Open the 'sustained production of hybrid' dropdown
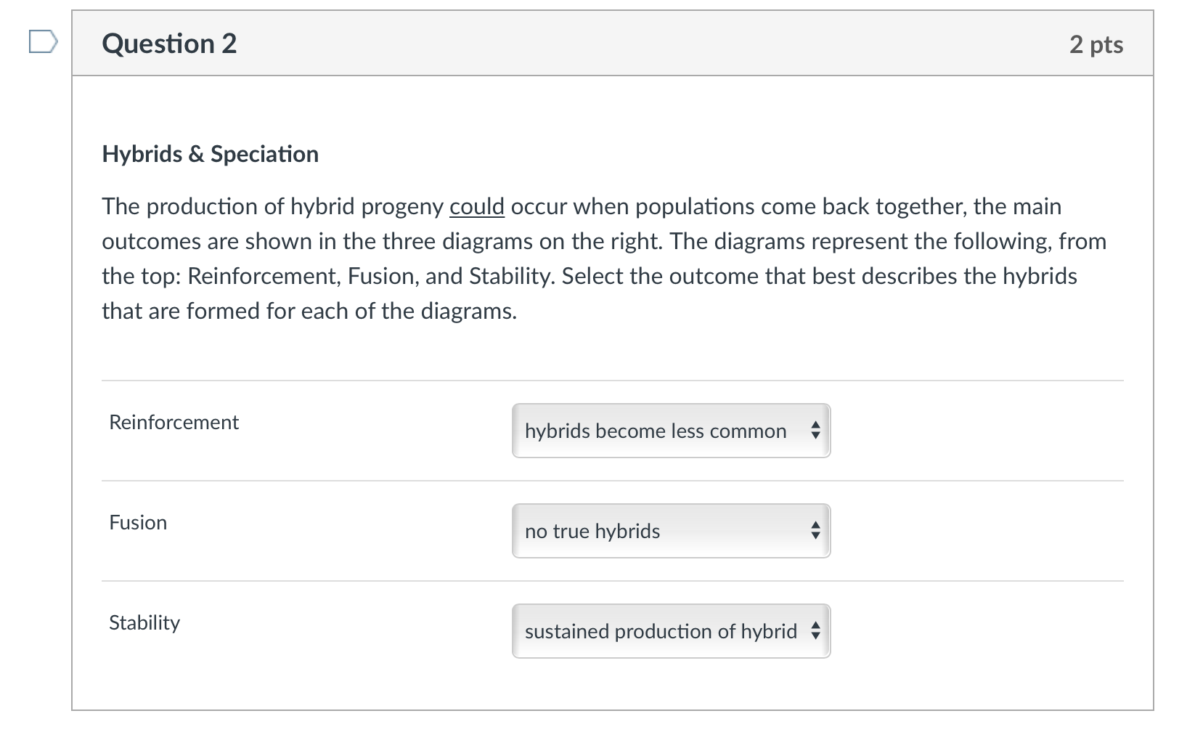 click(x=661, y=631)
